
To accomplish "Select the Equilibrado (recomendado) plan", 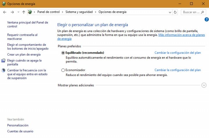I will [x=63, y=53].
